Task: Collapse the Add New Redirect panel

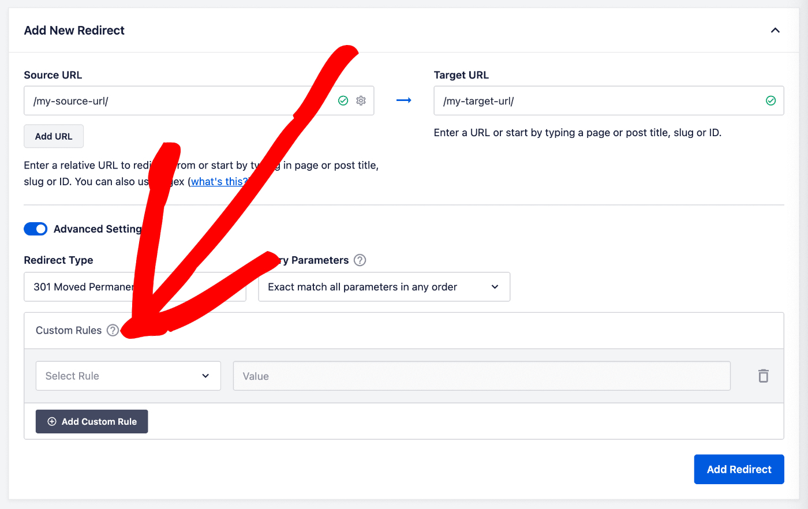Action: coord(775,30)
